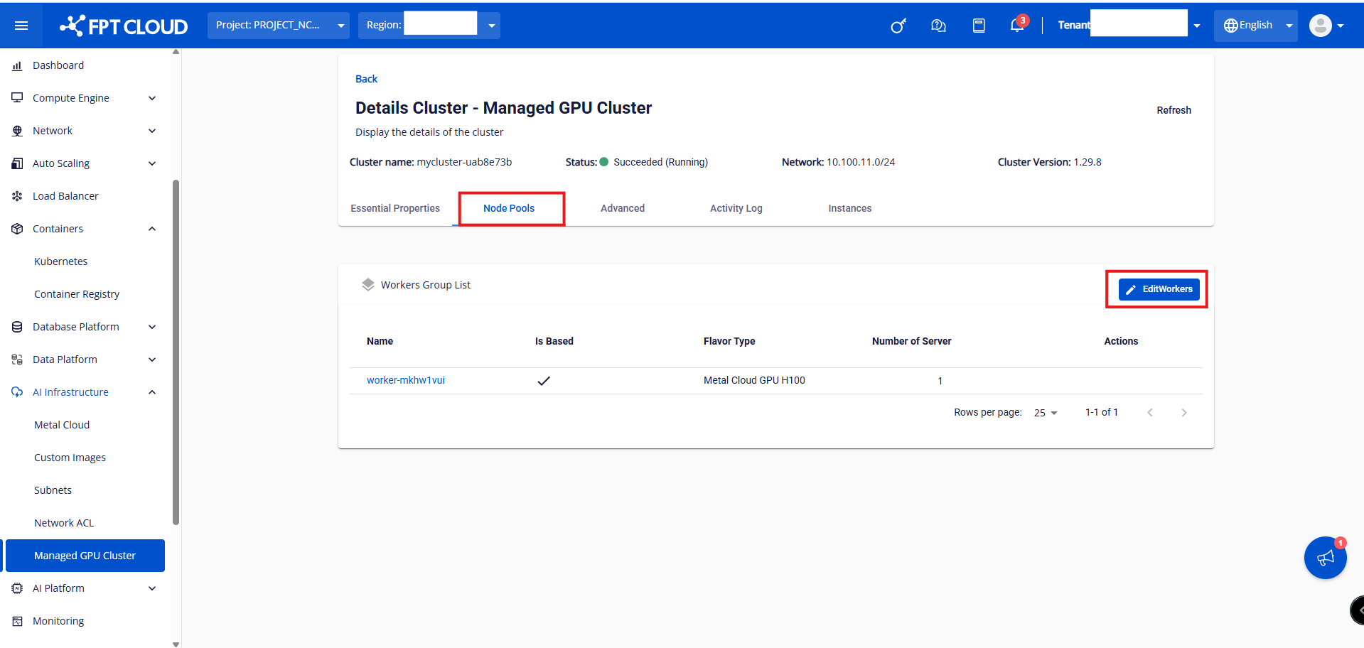Click the notification bell icon
This screenshot has width=1364, height=648.
1017,26
